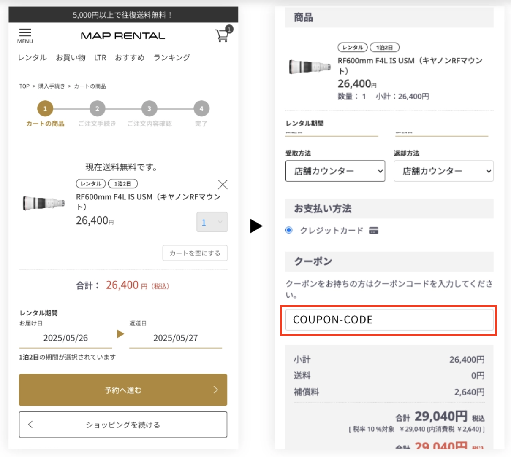Open the 返却方法 店舗カウンター dropdown
511x457 pixels.
click(443, 171)
